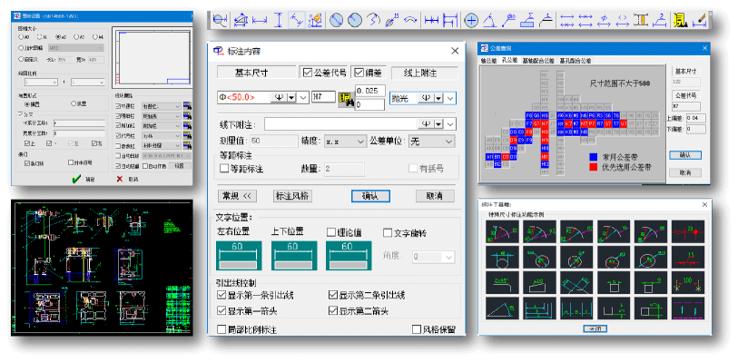This screenshot has width=738, height=362.
Task: Select the I-beam yellow text dimension tool
Action: (641, 20)
